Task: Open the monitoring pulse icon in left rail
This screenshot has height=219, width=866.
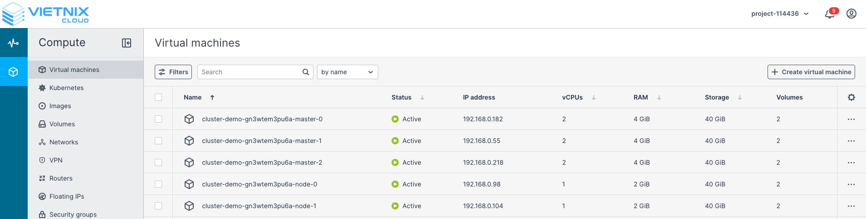Action: click(14, 43)
